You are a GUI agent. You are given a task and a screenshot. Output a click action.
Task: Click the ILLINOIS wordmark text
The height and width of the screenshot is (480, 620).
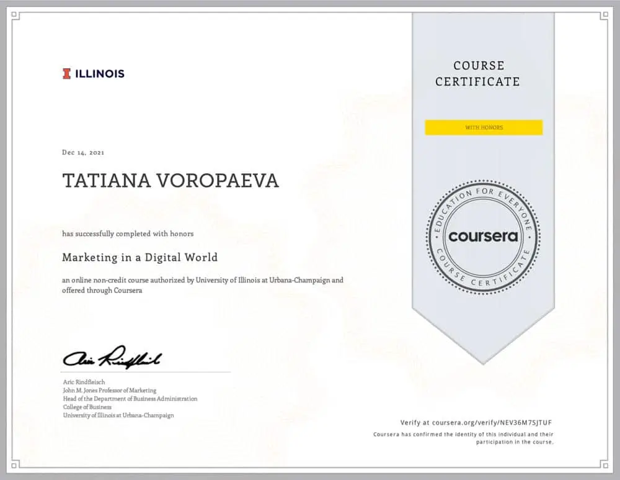(x=100, y=74)
